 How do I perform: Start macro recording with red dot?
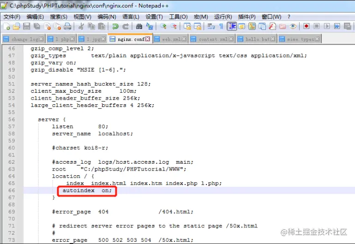(x=307, y=26)
